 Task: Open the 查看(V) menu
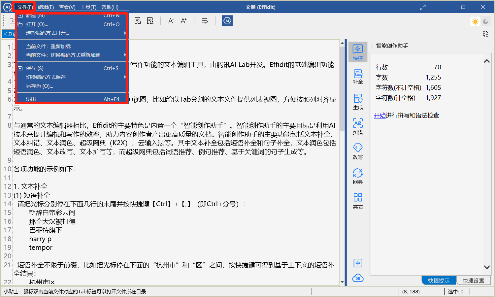click(67, 7)
